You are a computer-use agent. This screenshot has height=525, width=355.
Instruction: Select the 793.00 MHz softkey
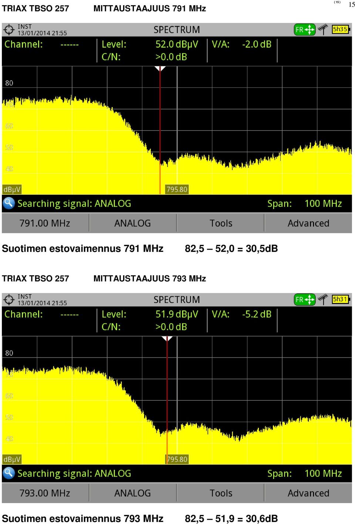(45, 493)
